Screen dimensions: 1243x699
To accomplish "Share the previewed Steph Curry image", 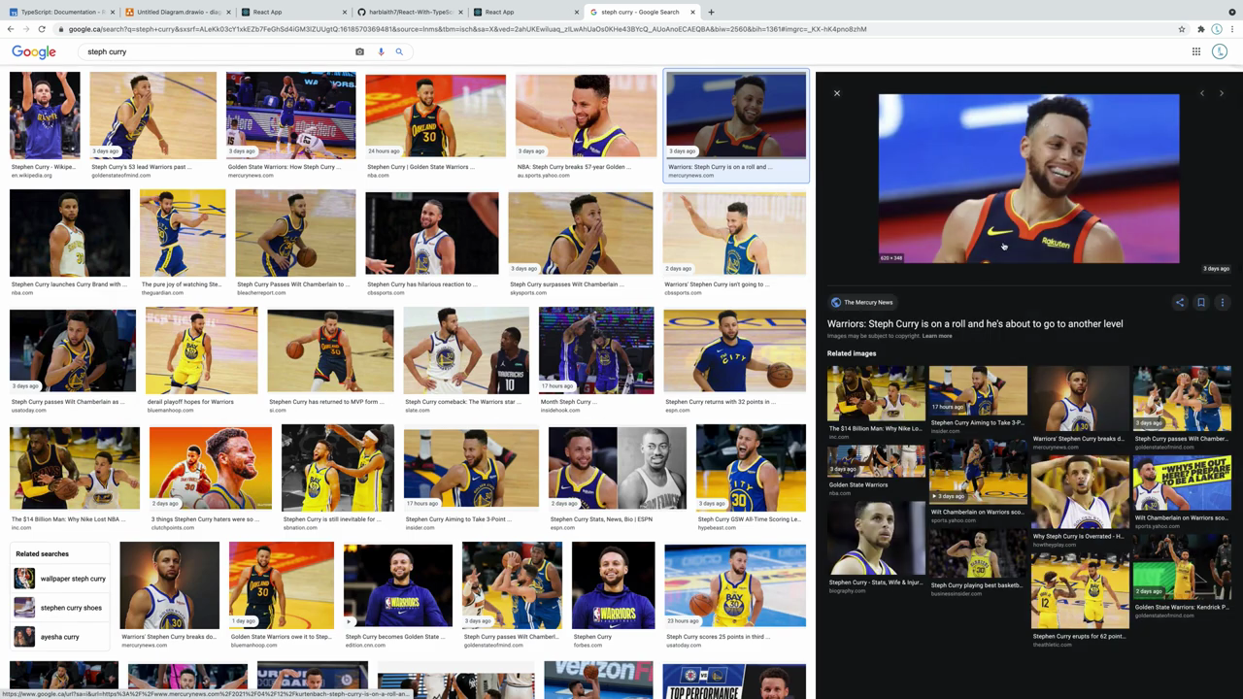I will 1180,302.
